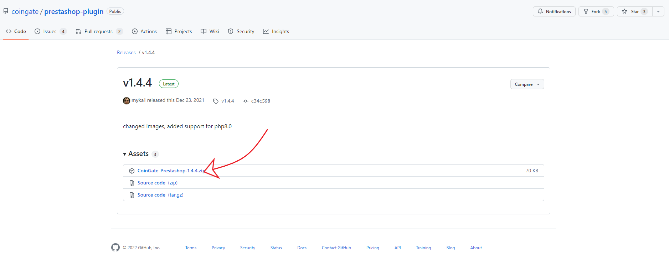
Task: Click the Notifications bell button
Action: tap(554, 11)
